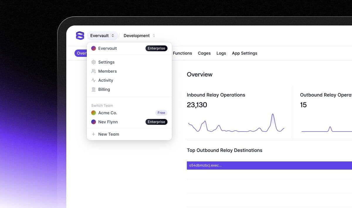The width and height of the screenshot is (352, 208).
Task: Click the Enterprise badge next to Evervault
Action: pyautogui.click(x=156, y=48)
